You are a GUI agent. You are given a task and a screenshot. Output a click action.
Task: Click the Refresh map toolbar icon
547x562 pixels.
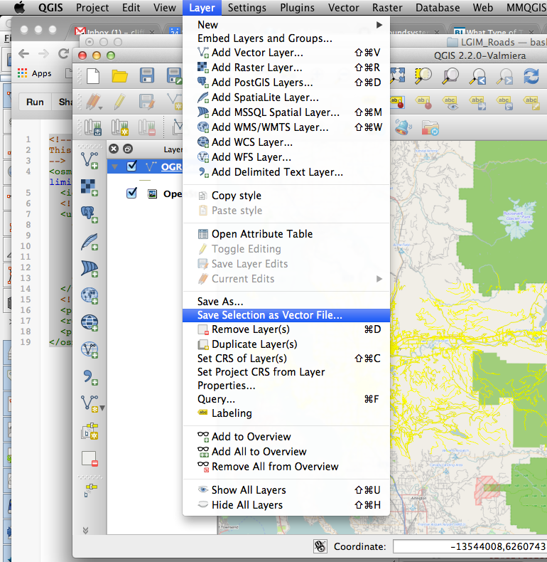pos(531,76)
